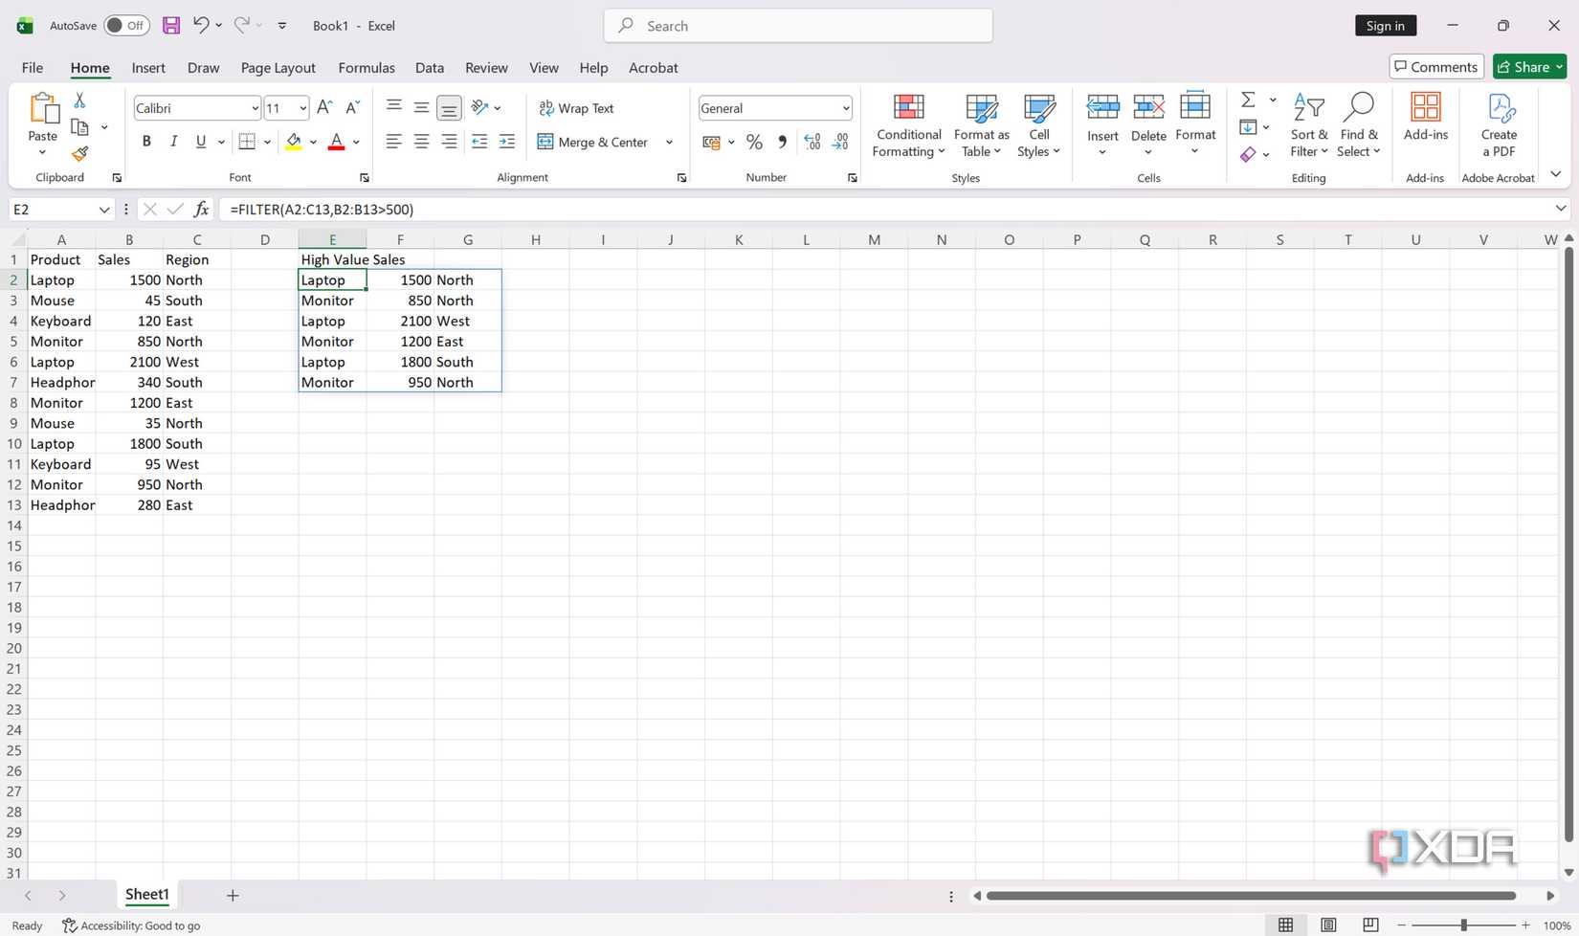Viewport: 1579px width, 936px height.
Task: Click the Comma Style icon
Action: click(782, 141)
